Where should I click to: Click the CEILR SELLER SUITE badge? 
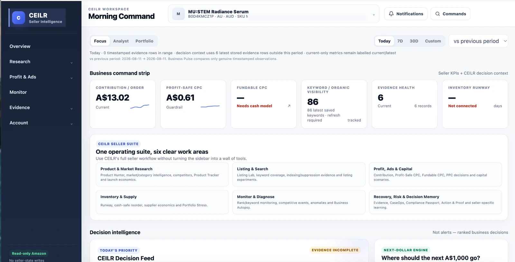[x=118, y=144]
